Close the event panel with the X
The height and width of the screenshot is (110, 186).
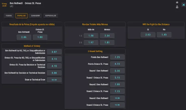(x=183, y=5)
